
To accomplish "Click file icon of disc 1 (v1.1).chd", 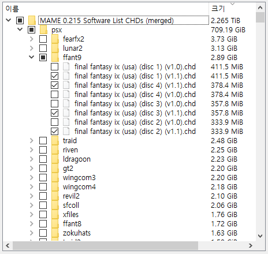I will (66, 76).
